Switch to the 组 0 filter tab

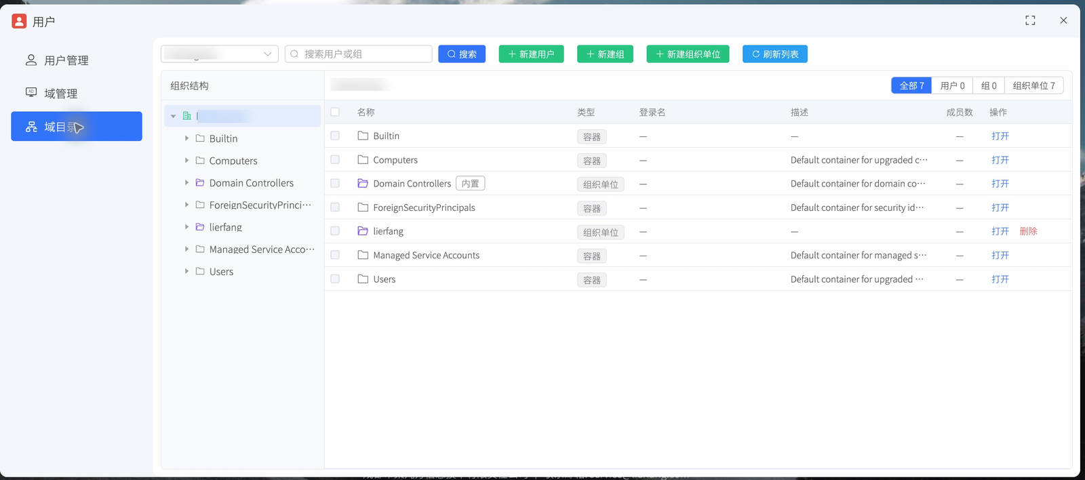tap(989, 85)
